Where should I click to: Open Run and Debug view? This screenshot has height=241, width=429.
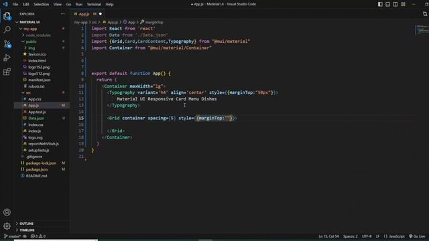(x=7, y=58)
